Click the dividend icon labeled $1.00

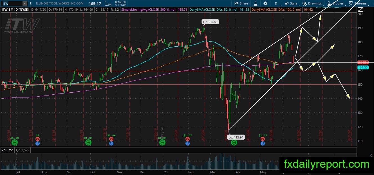pyautogui.click(x=14, y=143)
